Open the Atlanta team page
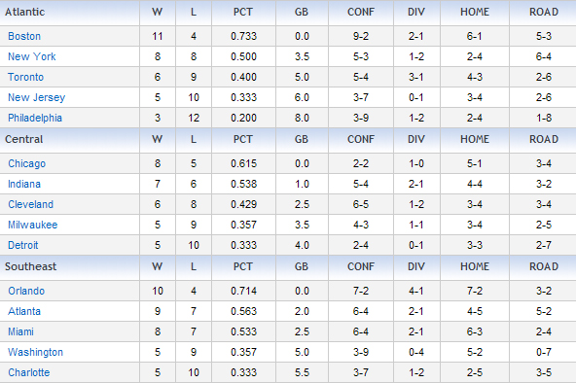 click(x=24, y=311)
